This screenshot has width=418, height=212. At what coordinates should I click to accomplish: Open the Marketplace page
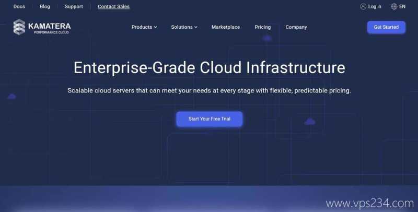[226, 27]
